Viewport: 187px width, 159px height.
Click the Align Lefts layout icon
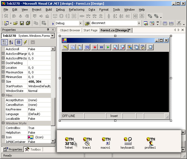[x=14, y=16]
